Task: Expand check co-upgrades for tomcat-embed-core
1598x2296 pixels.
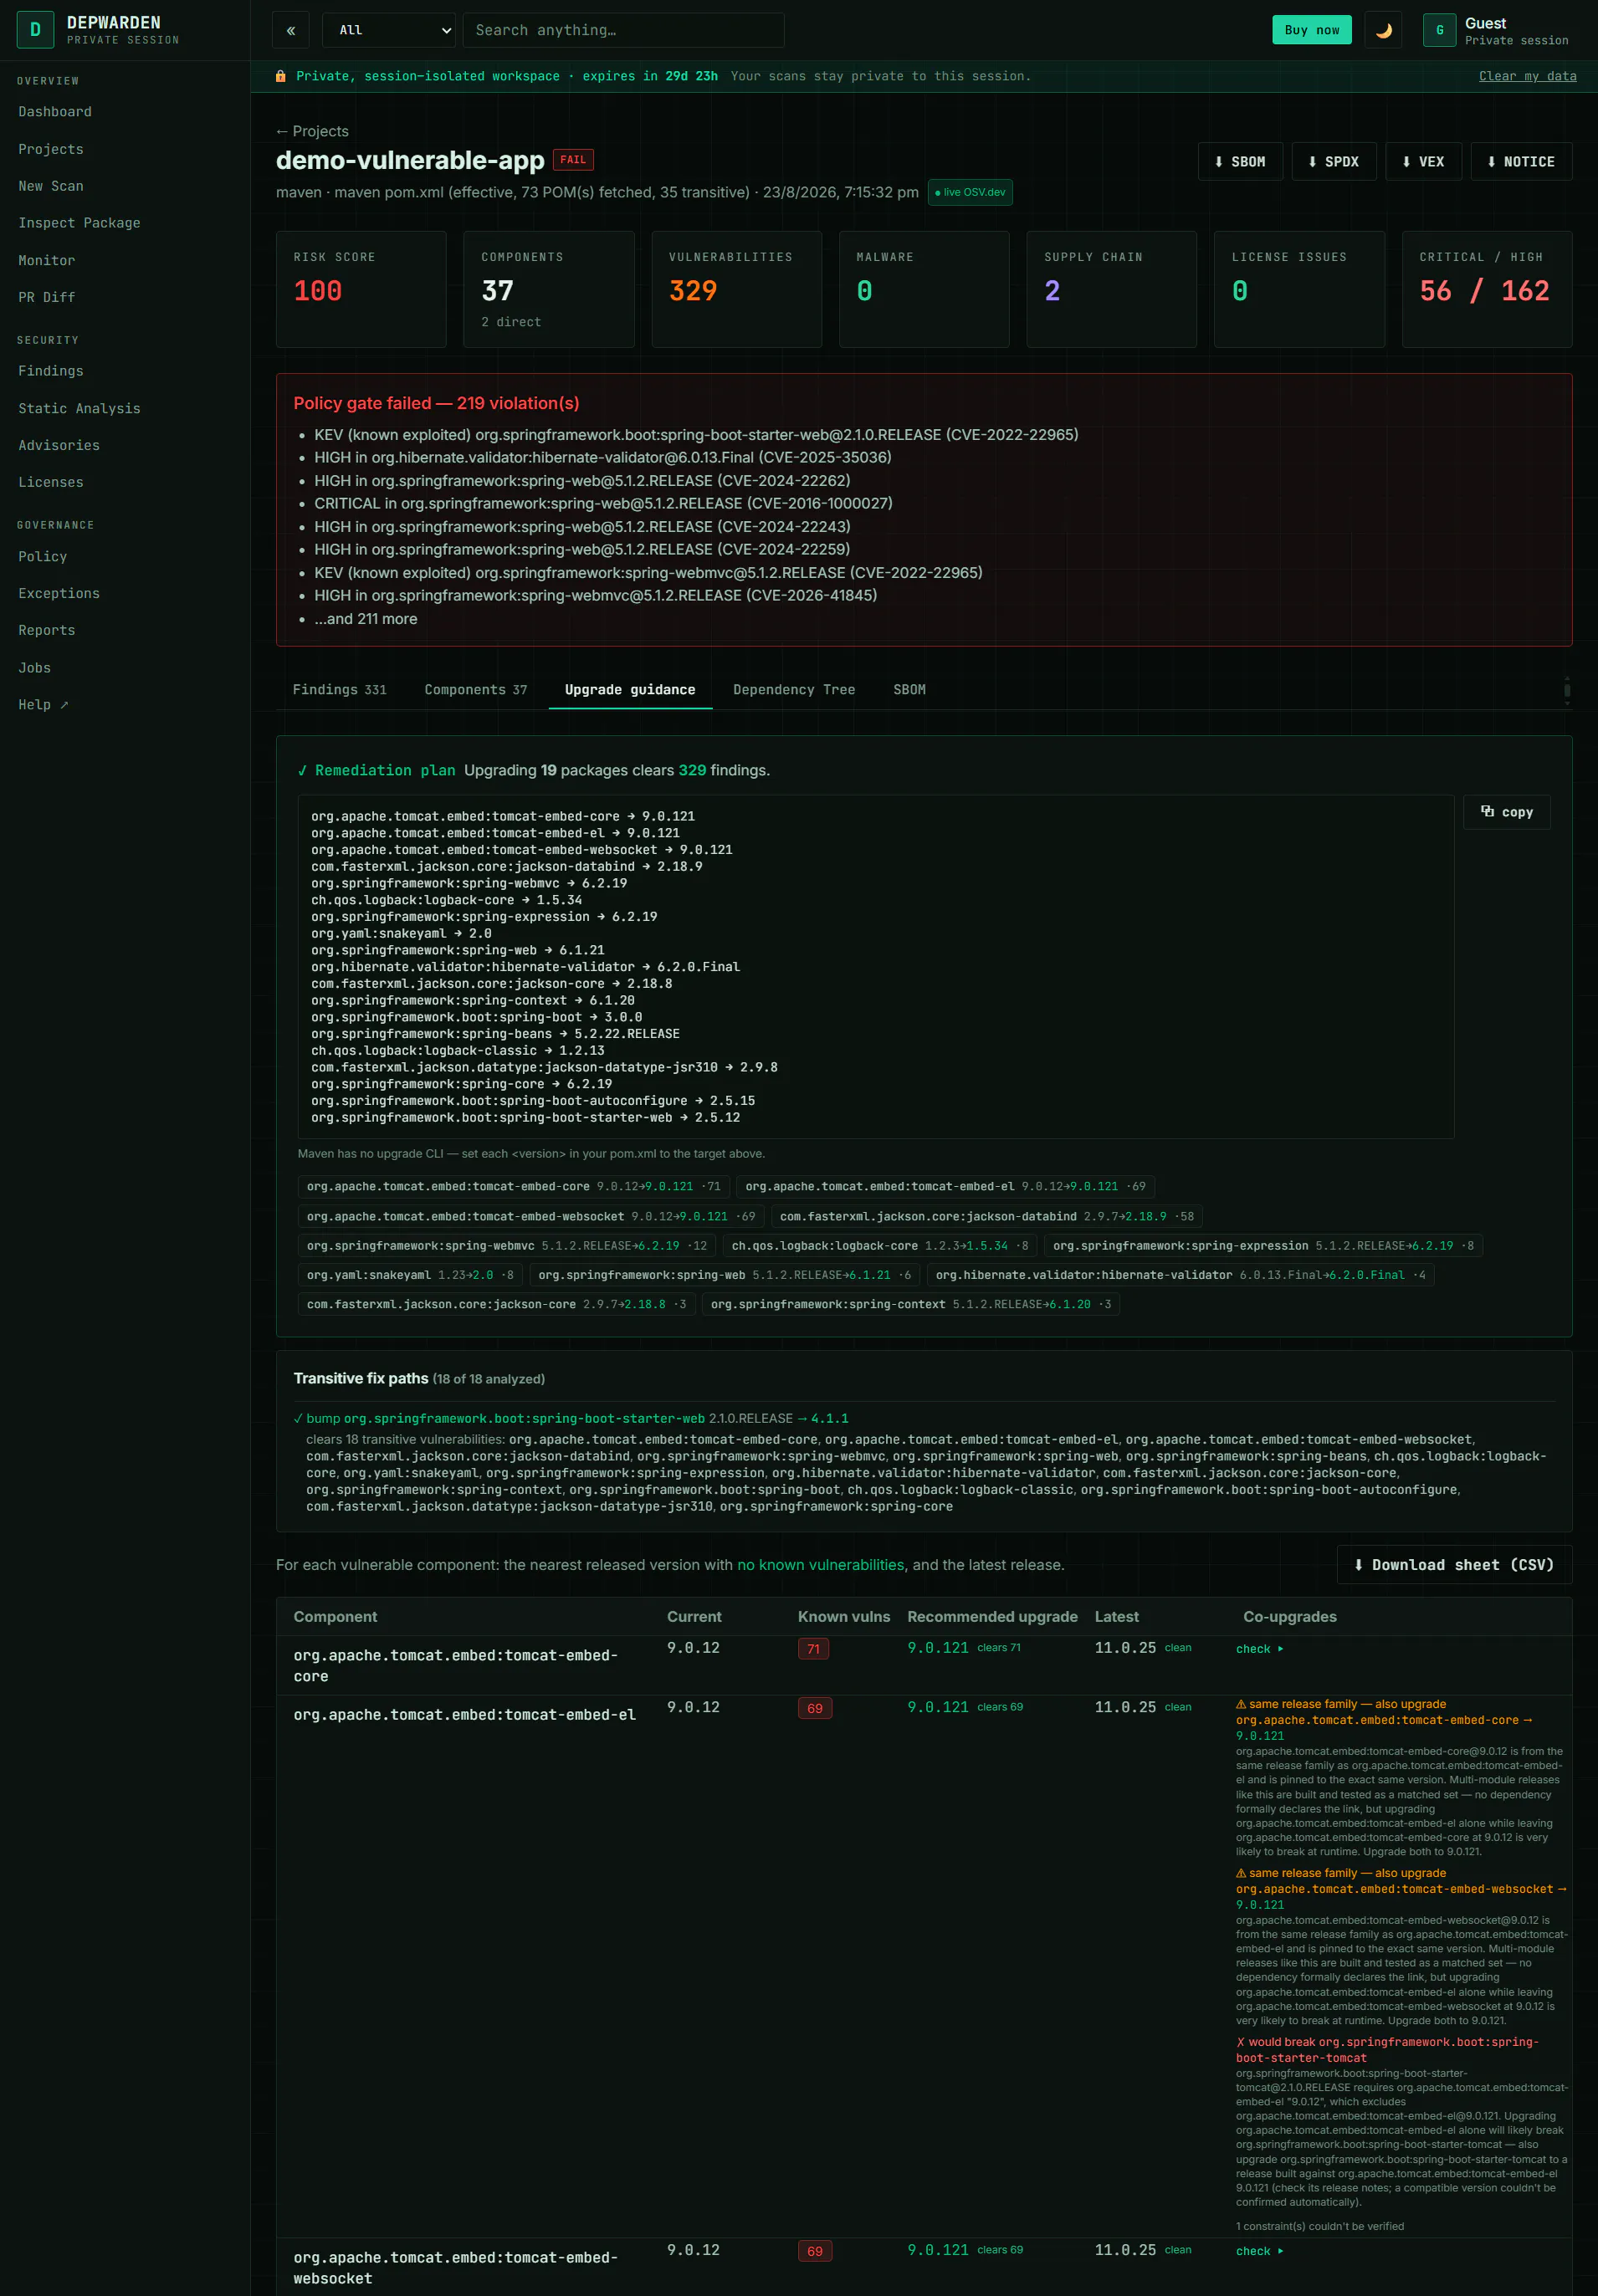Action: [x=1259, y=1649]
